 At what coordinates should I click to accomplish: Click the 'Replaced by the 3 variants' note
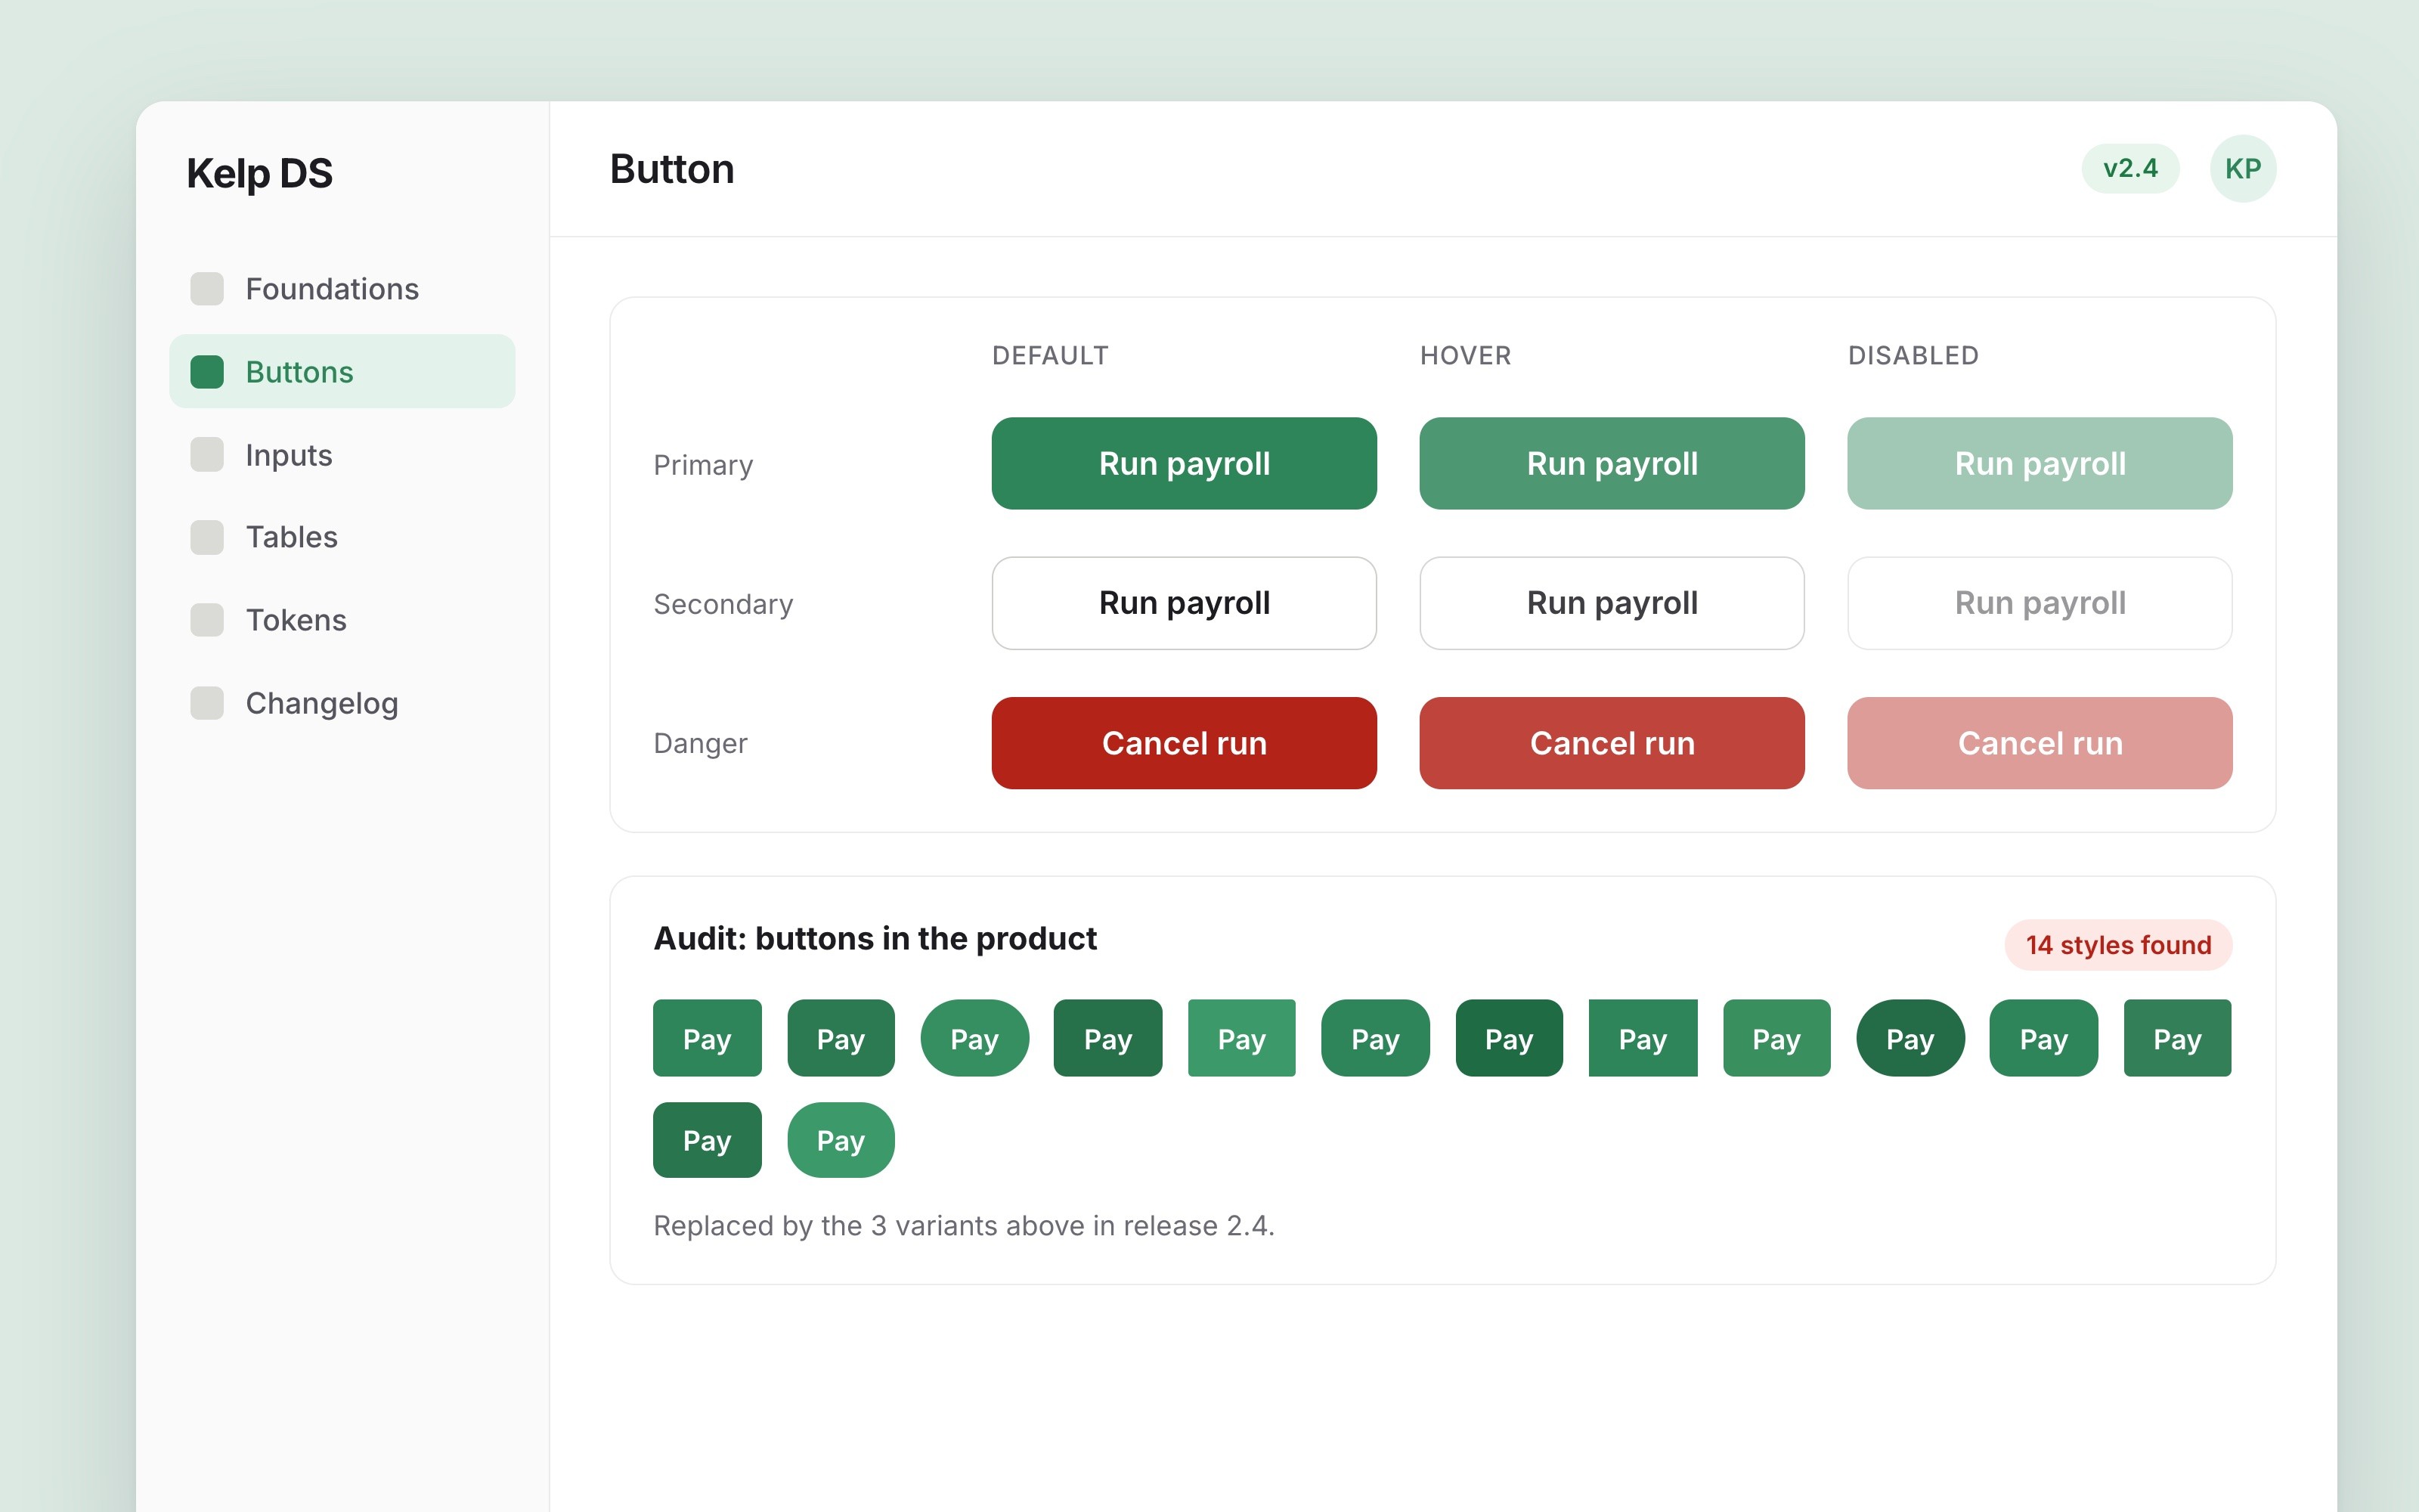point(964,1226)
